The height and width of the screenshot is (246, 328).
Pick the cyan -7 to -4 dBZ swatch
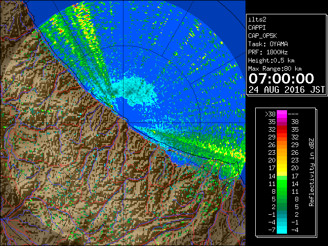point(282,230)
